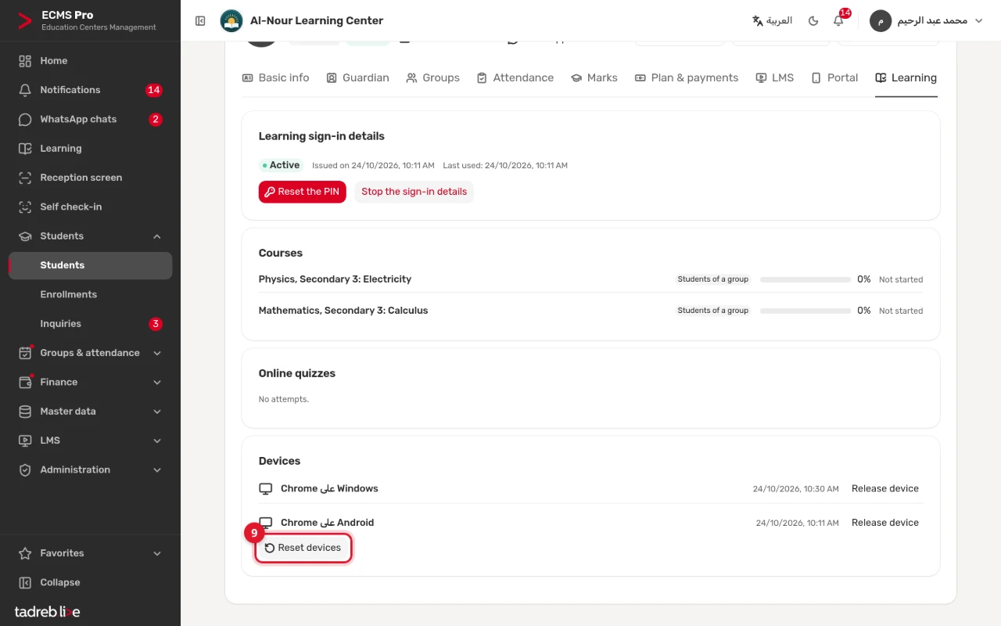
Task: Open the user account menu chevron
Action: [x=978, y=21]
